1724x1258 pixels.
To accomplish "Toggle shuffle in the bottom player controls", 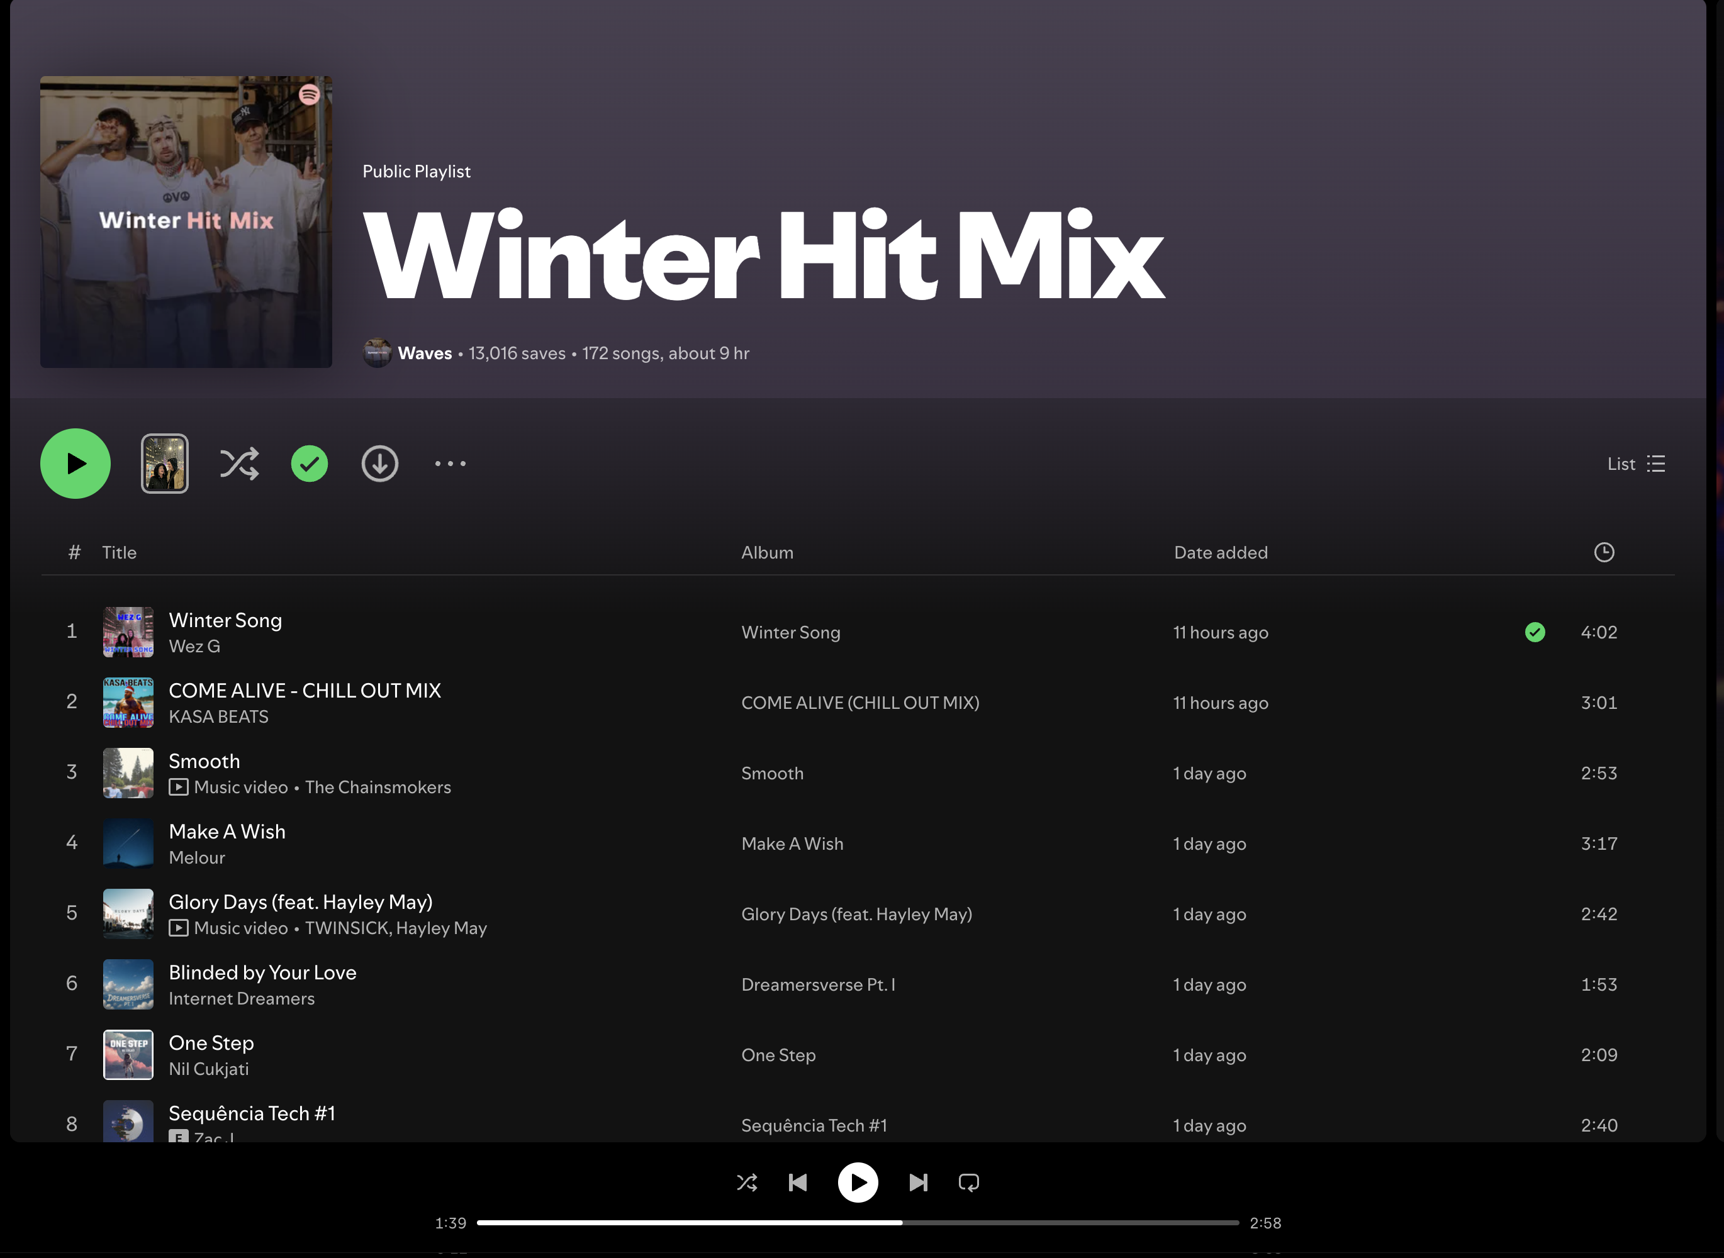I will 747,1183.
